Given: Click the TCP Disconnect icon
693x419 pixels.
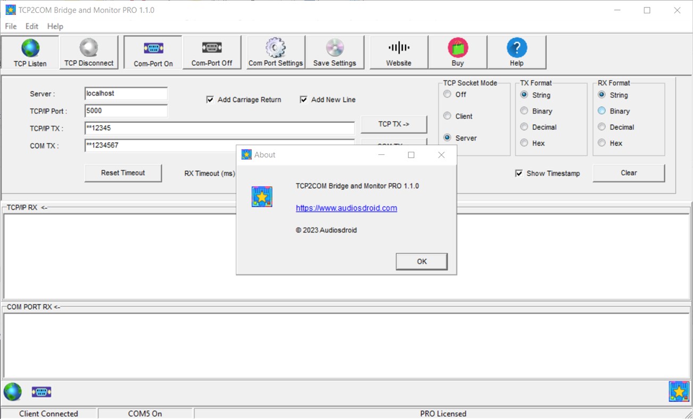Looking at the screenshot, I should 88,48.
